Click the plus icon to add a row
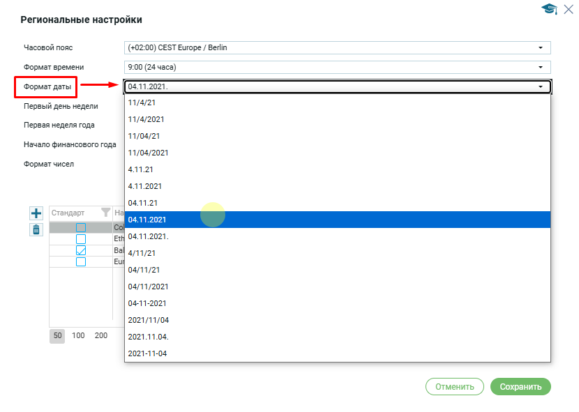579x412 pixels. coord(36,213)
